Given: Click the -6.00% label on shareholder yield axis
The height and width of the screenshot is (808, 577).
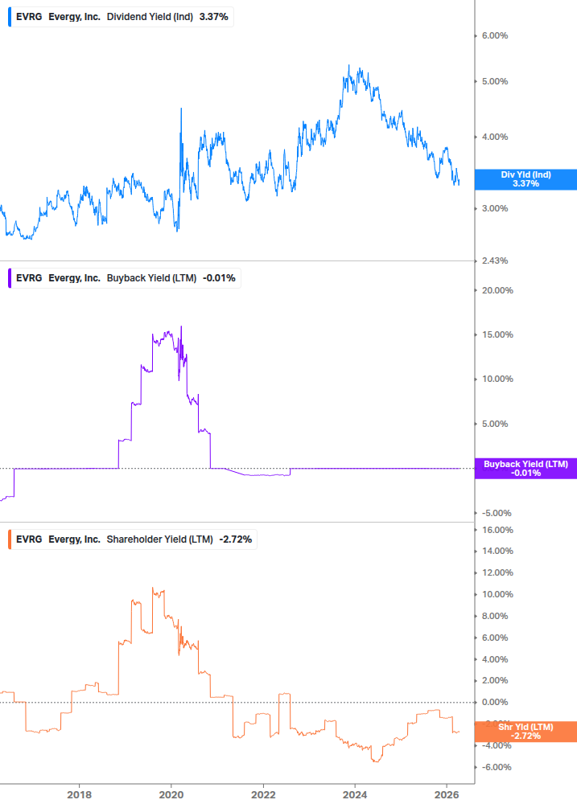Looking at the screenshot, I should click(497, 767).
